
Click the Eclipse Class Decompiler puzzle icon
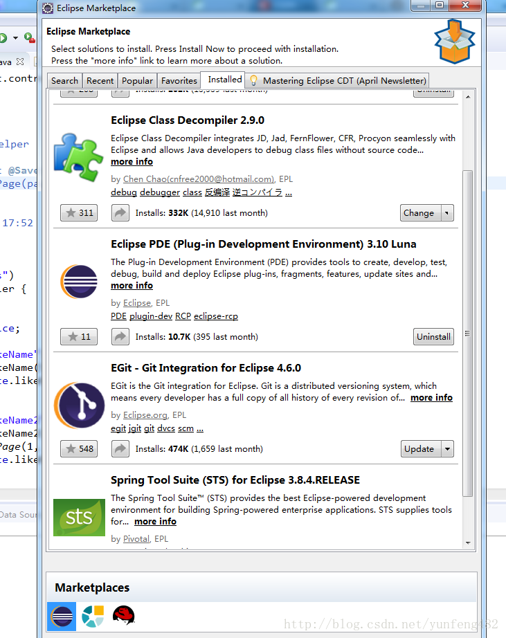[x=78, y=158]
